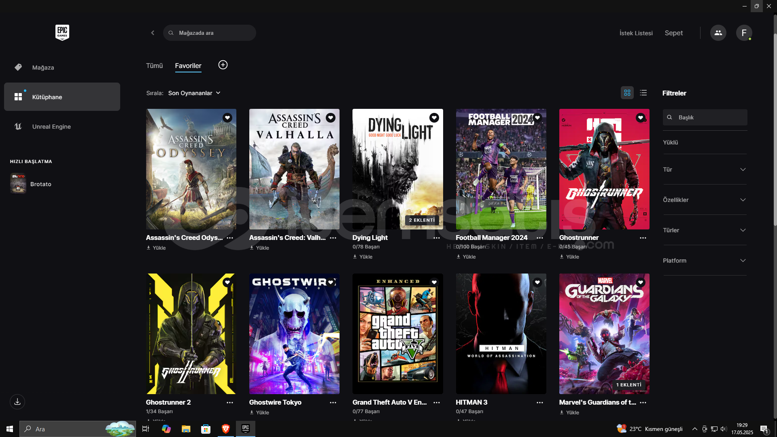Open options menu for Ghostrunner
The width and height of the screenshot is (777, 437).
tap(643, 238)
